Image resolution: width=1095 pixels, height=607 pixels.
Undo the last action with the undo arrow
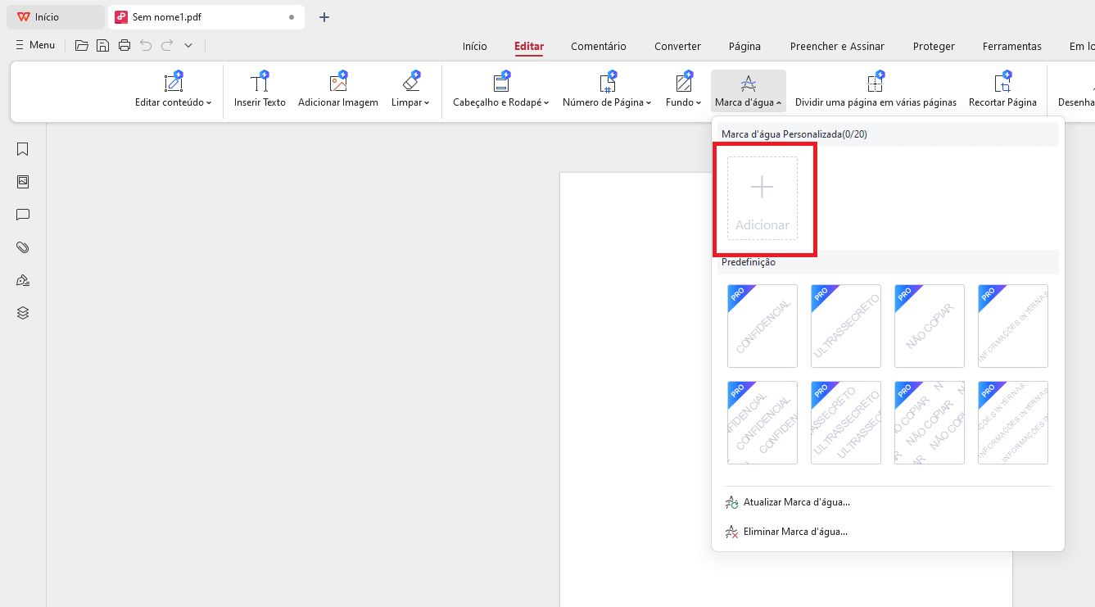point(146,46)
